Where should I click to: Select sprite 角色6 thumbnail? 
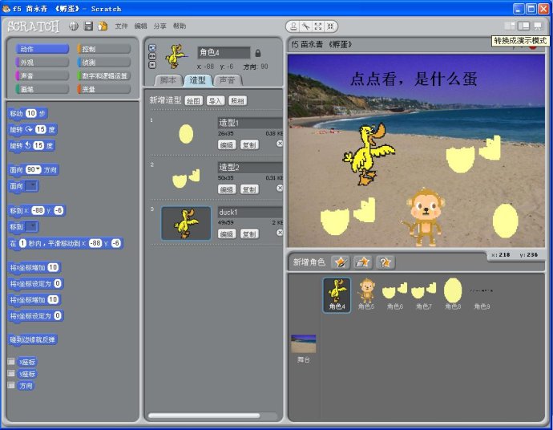[395, 294]
